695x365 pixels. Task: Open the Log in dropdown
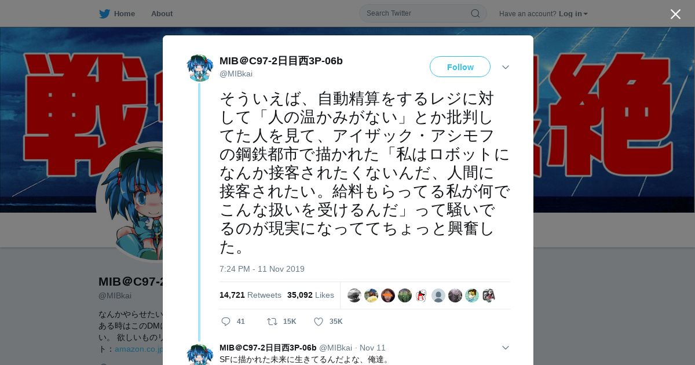point(573,14)
